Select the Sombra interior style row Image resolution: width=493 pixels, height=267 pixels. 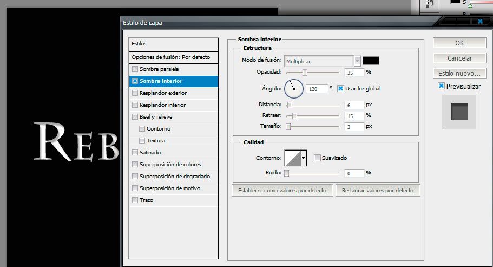coord(174,81)
